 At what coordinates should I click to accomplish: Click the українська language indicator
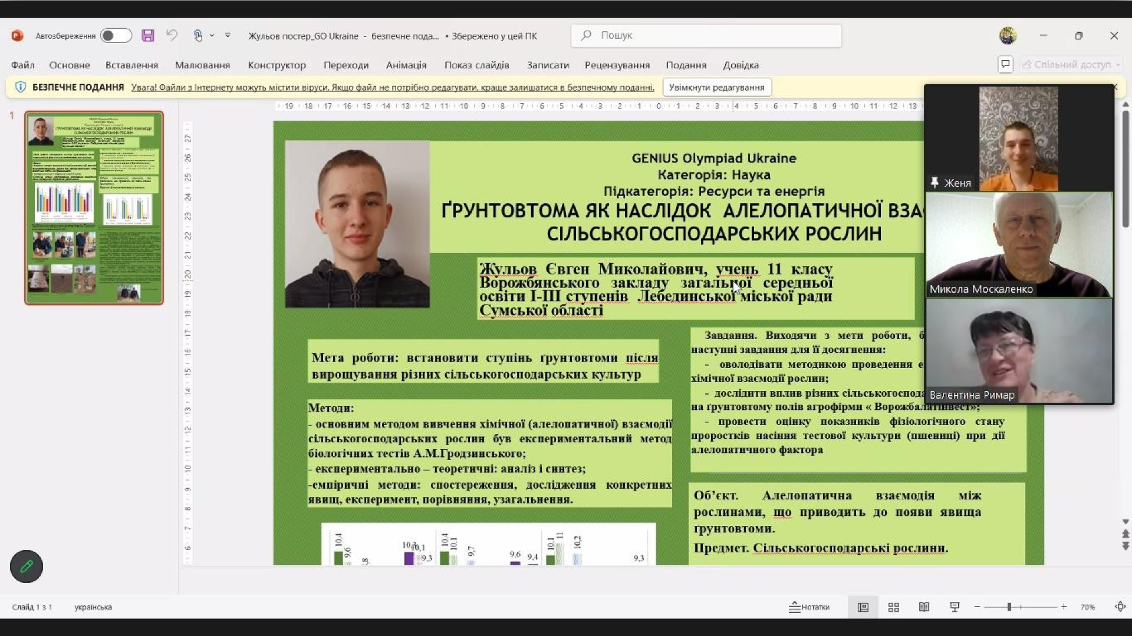click(93, 607)
